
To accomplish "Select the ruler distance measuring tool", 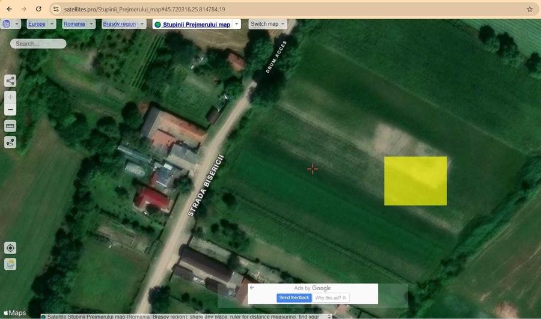I will coord(10,126).
